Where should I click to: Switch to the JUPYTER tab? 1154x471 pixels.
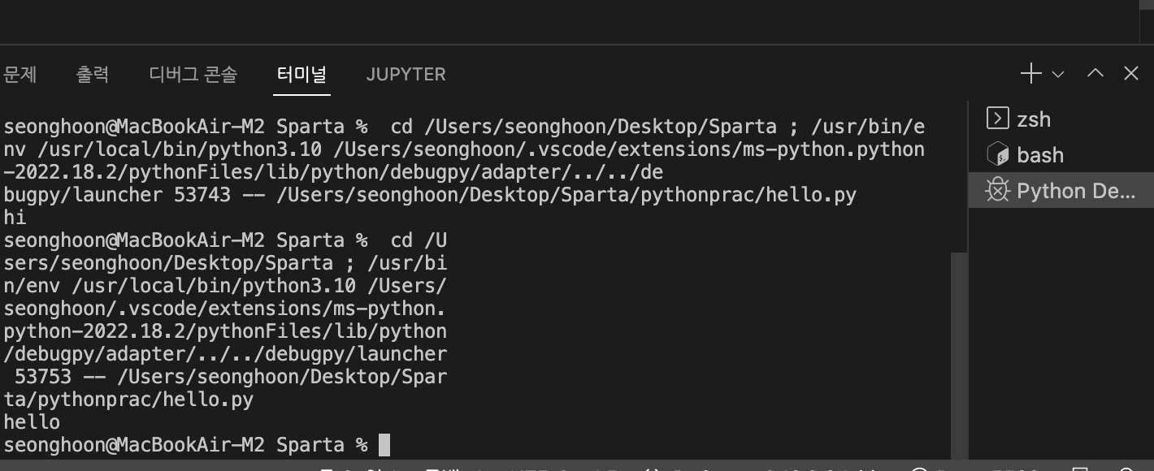(406, 74)
